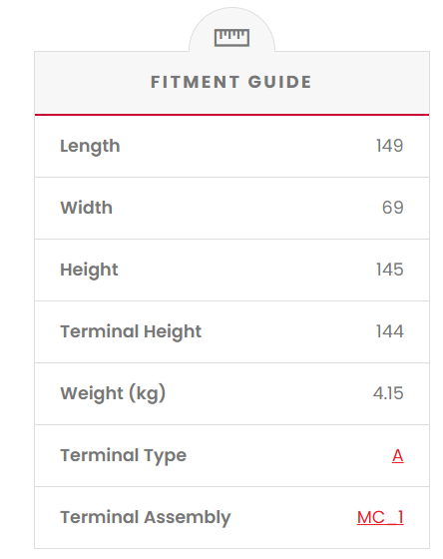443x559 pixels.
Task: Click the Weight value 4.15
Action: [x=388, y=393]
